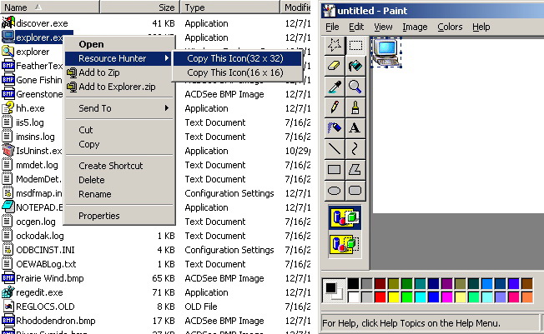Open the View menu in Paint
The width and height of the screenshot is (544, 334).
tap(383, 27)
